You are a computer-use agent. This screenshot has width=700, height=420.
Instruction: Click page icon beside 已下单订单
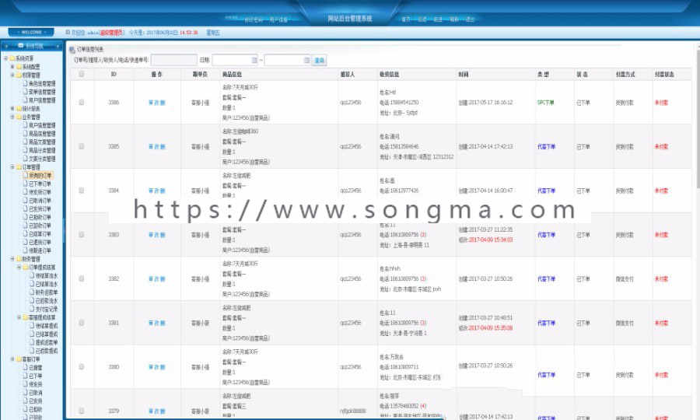[26, 184]
